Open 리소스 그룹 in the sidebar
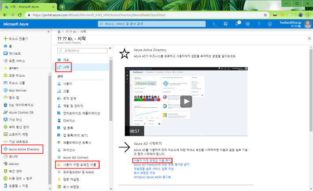The image size is (313, 191). pyautogui.click(x=15, y=83)
